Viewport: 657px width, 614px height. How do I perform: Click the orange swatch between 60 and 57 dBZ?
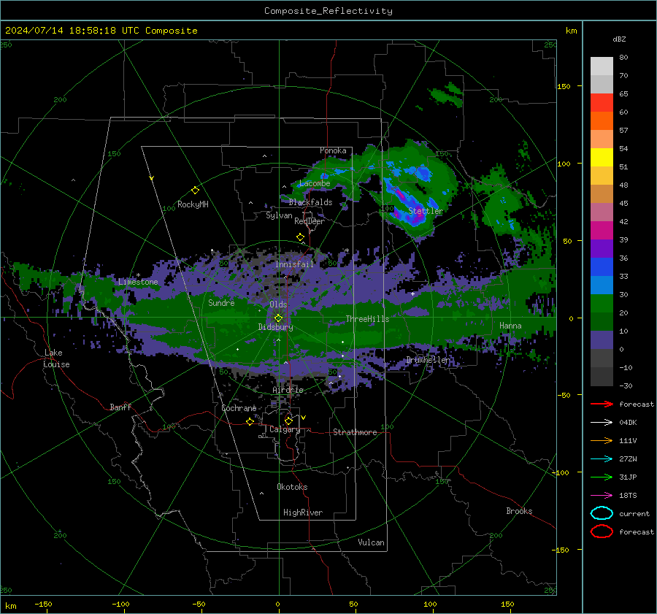pyautogui.click(x=602, y=121)
